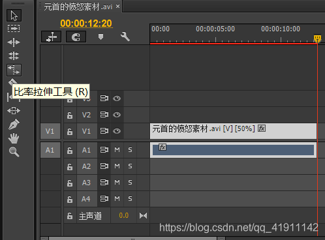Viewport: 325px width, 240px height.
Task: Target the V2 track header label
Action: (x=87, y=115)
